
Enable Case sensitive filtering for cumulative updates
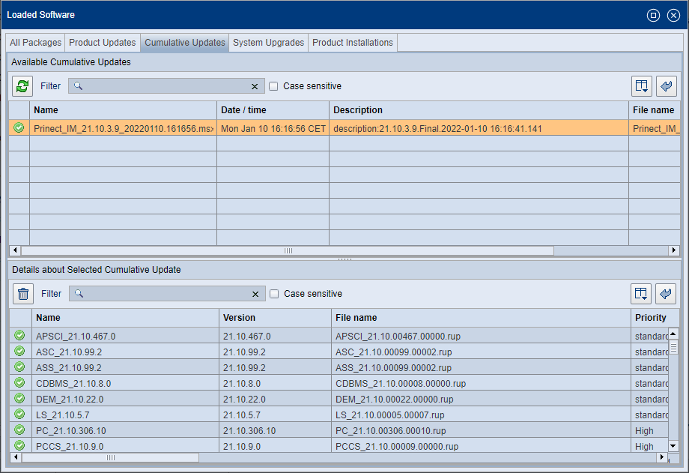pyautogui.click(x=273, y=85)
